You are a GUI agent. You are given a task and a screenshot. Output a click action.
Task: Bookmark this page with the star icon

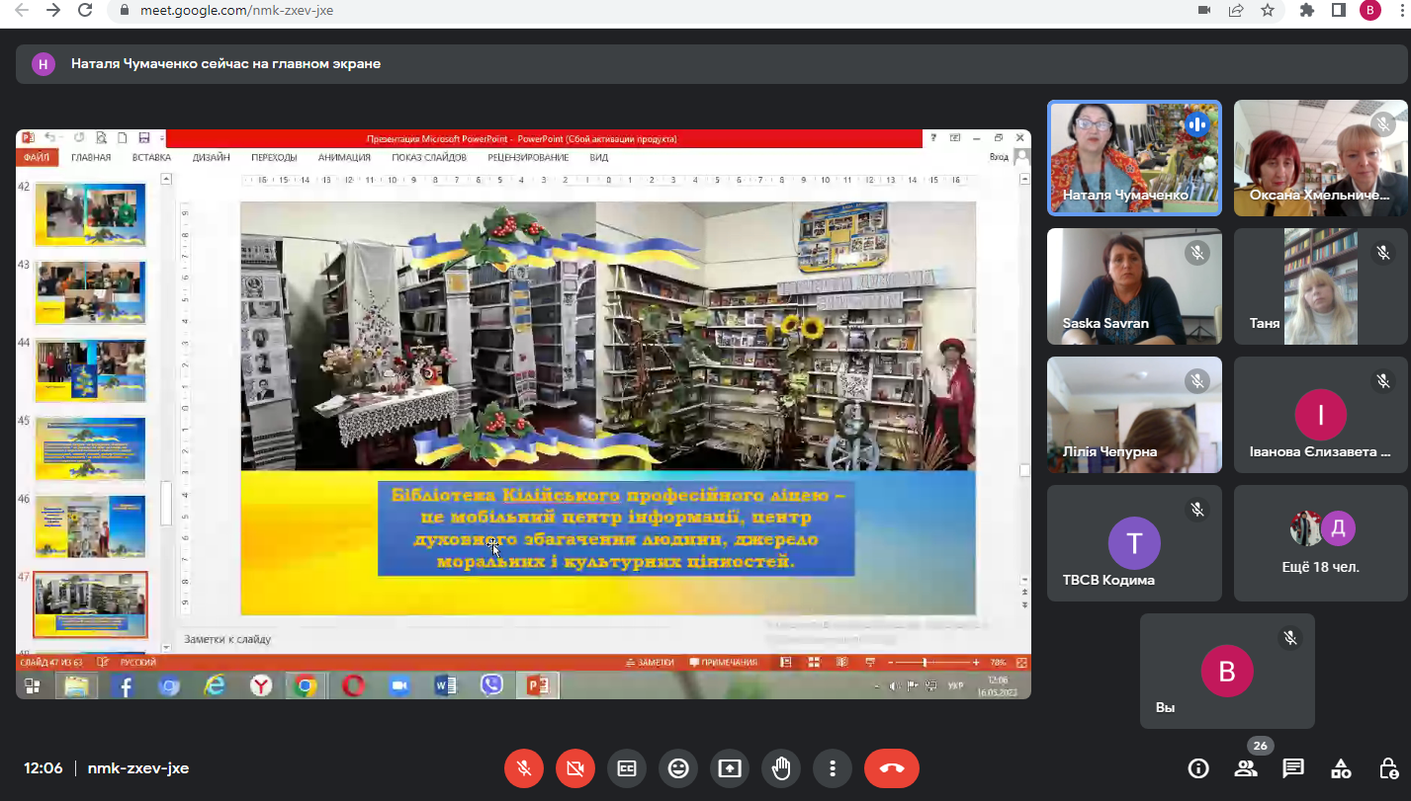pyautogui.click(x=1268, y=10)
